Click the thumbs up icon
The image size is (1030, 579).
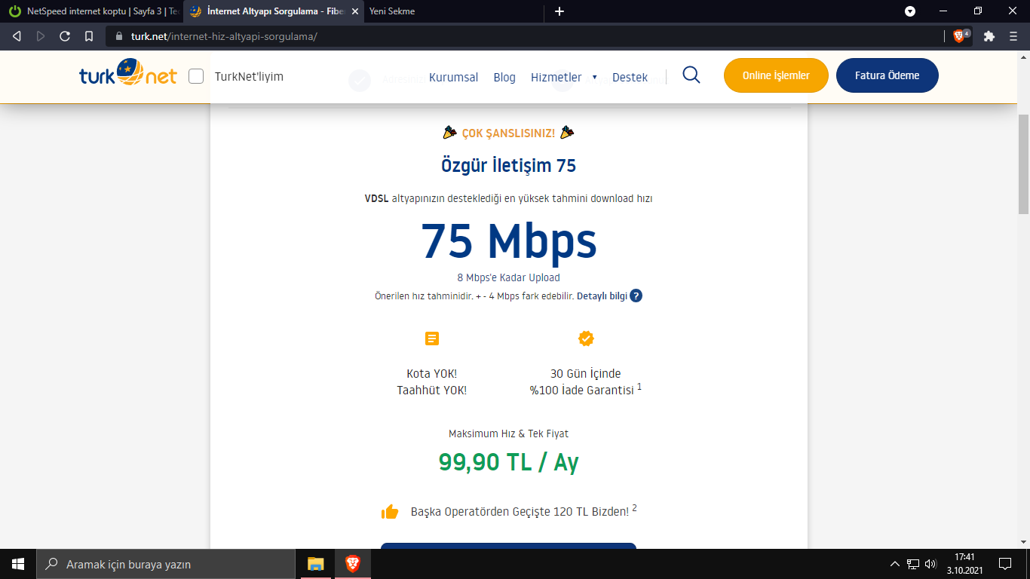tap(390, 512)
